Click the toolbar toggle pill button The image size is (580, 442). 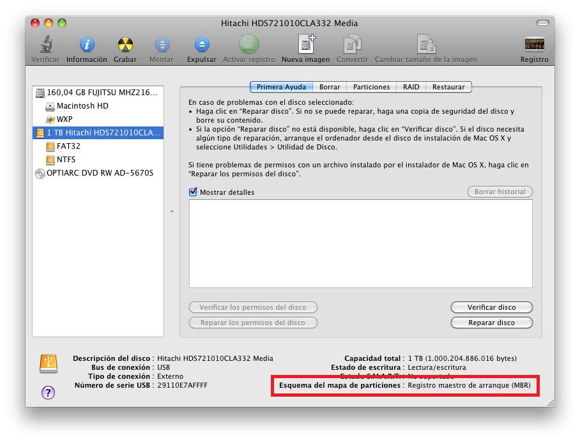tap(543, 23)
